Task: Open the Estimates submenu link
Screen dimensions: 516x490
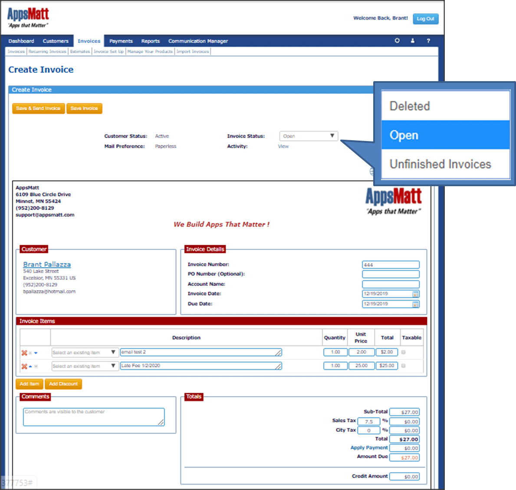Action: 80,51
